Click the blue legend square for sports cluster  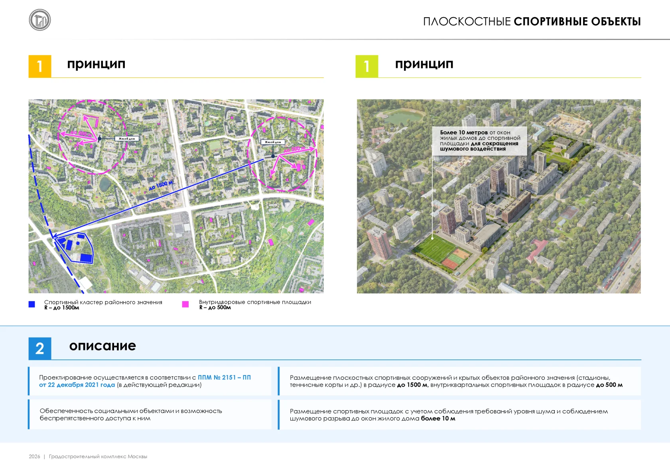point(32,304)
